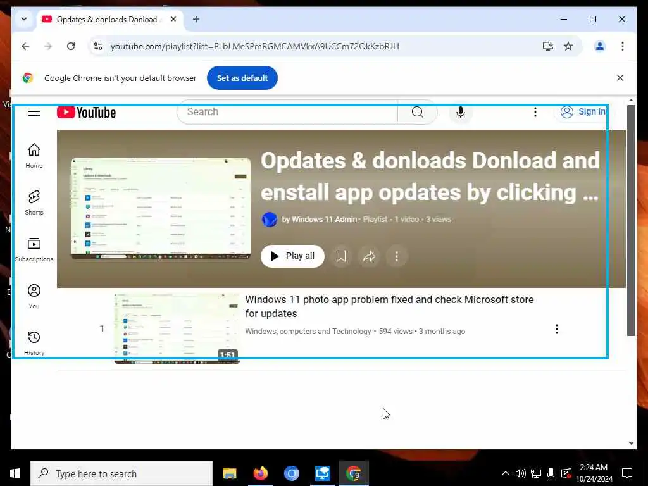Close the Opdates & donloads tab
This screenshot has width=648, height=486.
(x=173, y=19)
